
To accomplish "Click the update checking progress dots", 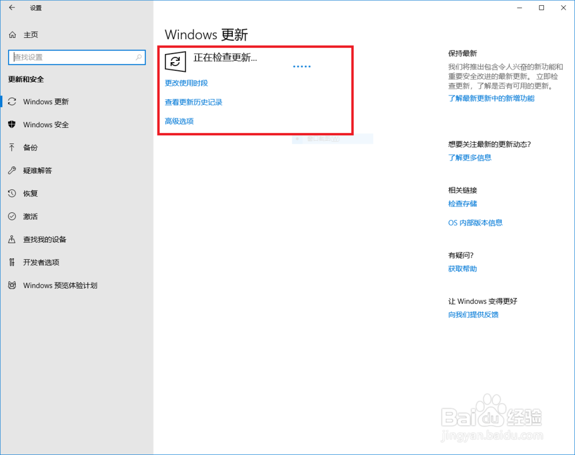I will [x=302, y=66].
